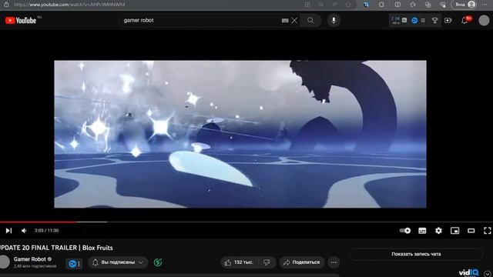Submit search with the magnifier button

tap(310, 21)
